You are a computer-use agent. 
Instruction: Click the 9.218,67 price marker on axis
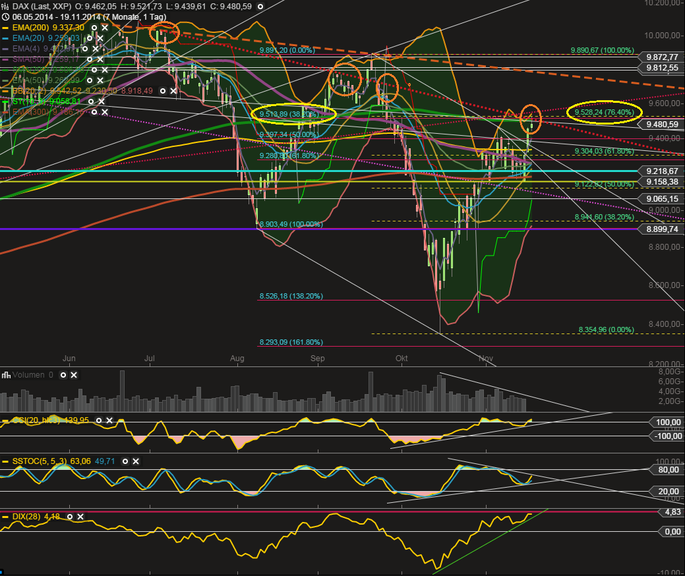661,171
